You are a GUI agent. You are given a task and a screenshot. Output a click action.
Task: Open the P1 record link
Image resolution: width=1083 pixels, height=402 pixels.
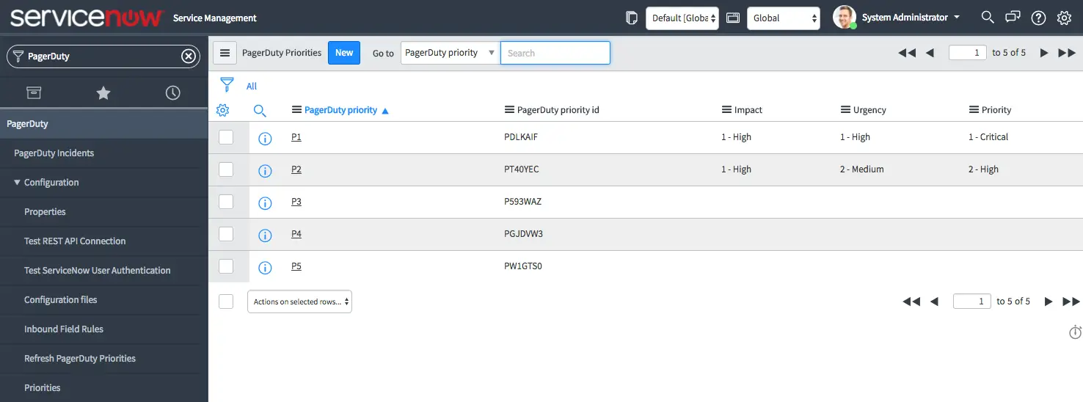(296, 137)
